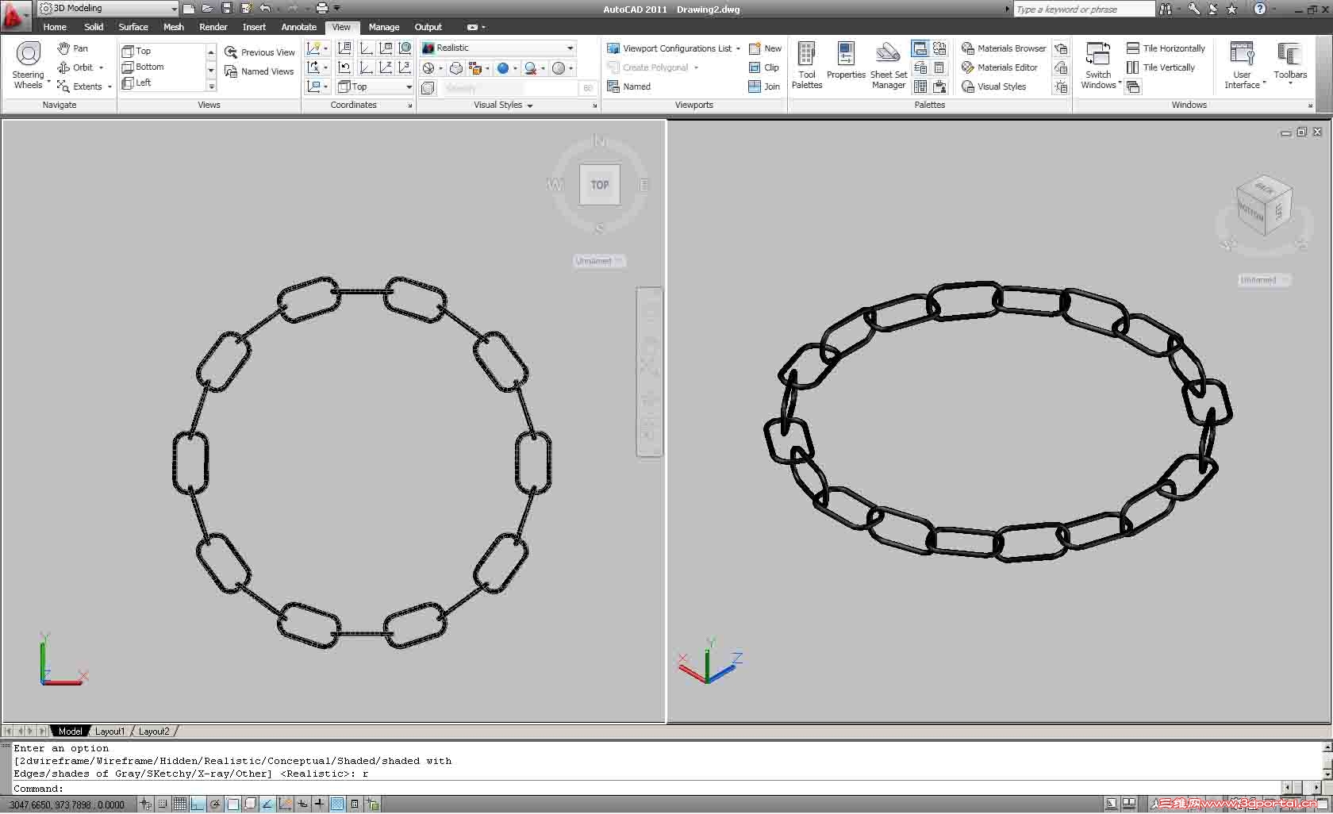
Task: Toggle Object Snap Tracking in status bar
Action: point(267,804)
